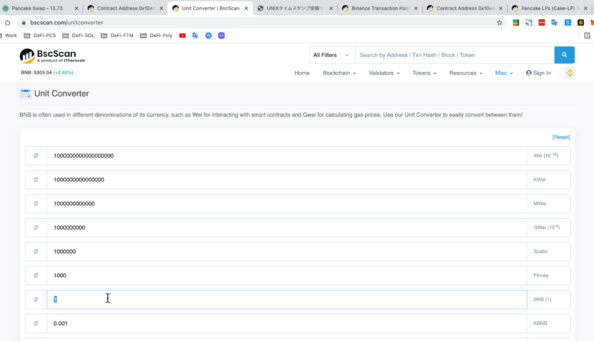Open the blue circular bookmark icon

[x=208, y=35]
